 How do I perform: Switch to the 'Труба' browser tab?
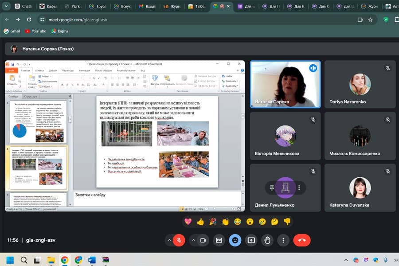coord(98,7)
